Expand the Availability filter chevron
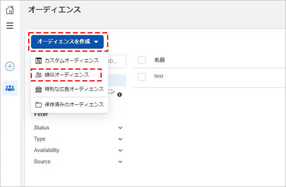This screenshot has width=286, height=187. pos(120,150)
